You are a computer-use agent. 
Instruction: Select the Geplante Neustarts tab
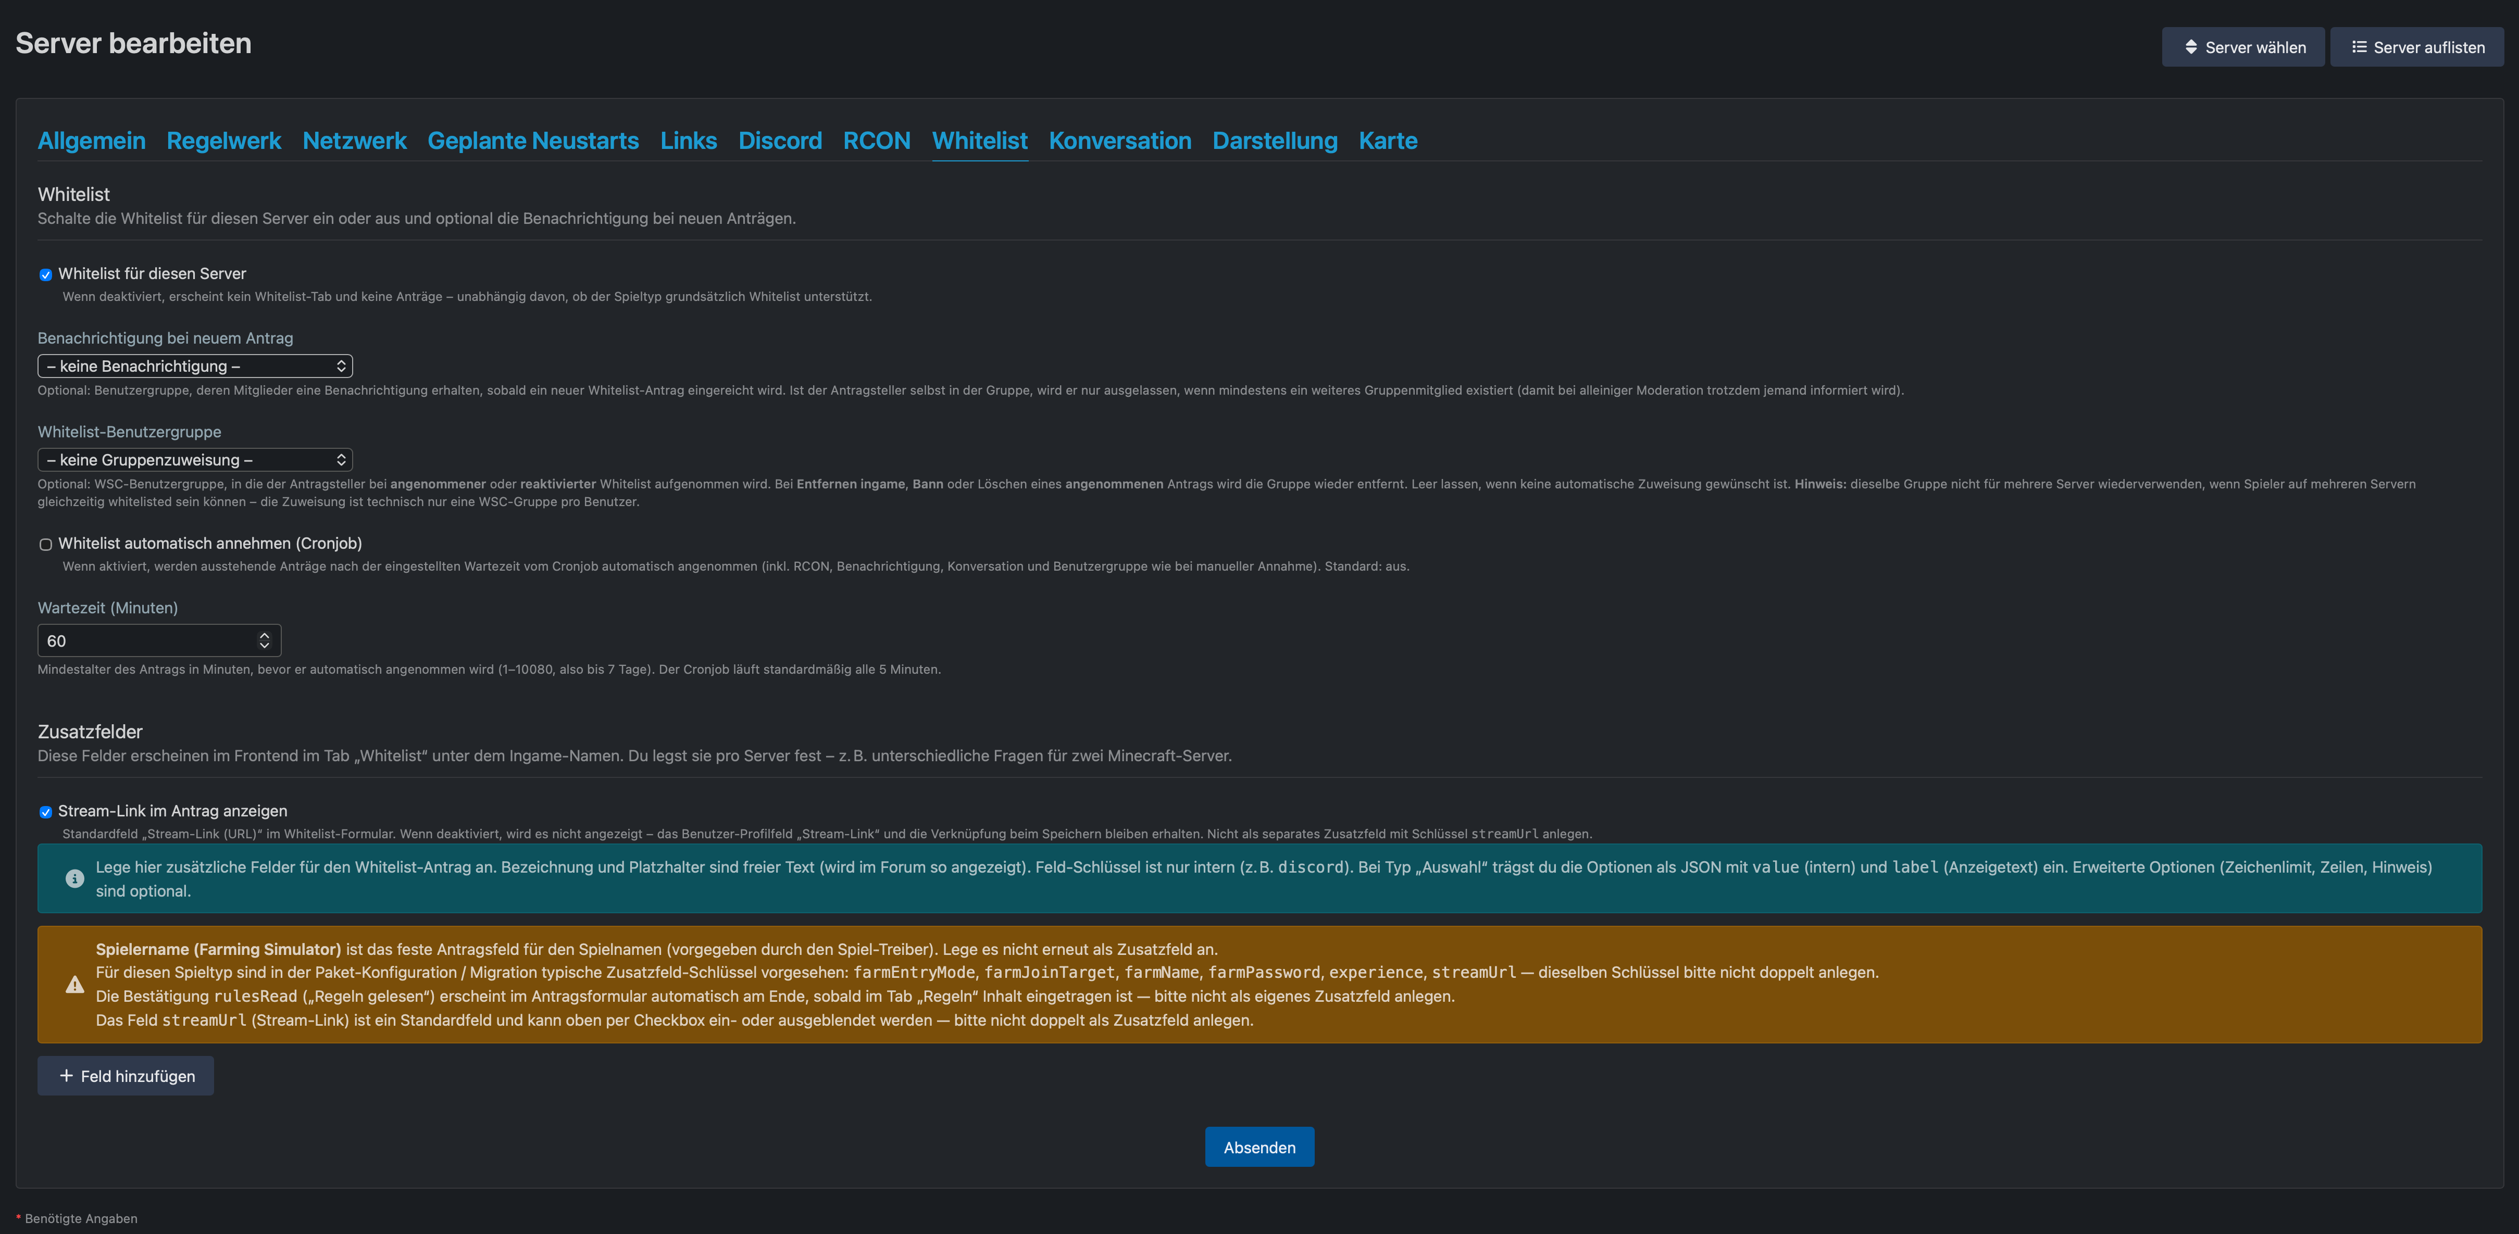coord(533,141)
